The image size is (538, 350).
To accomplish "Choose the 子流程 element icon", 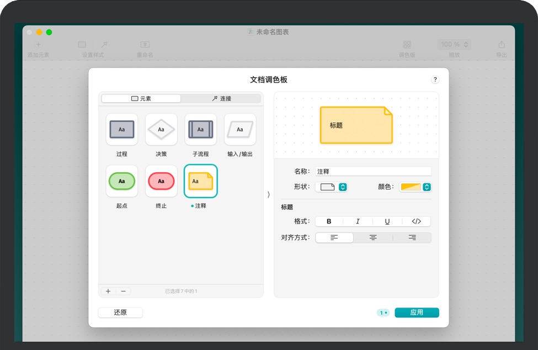I will [x=200, y=129].
